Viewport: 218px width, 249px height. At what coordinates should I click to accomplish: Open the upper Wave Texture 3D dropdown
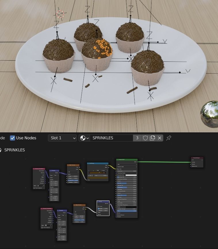[x=73, y=172]
